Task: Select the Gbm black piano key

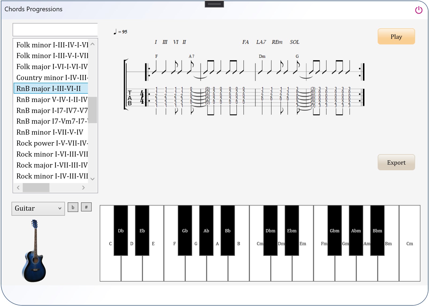Action: pos(335,230)
